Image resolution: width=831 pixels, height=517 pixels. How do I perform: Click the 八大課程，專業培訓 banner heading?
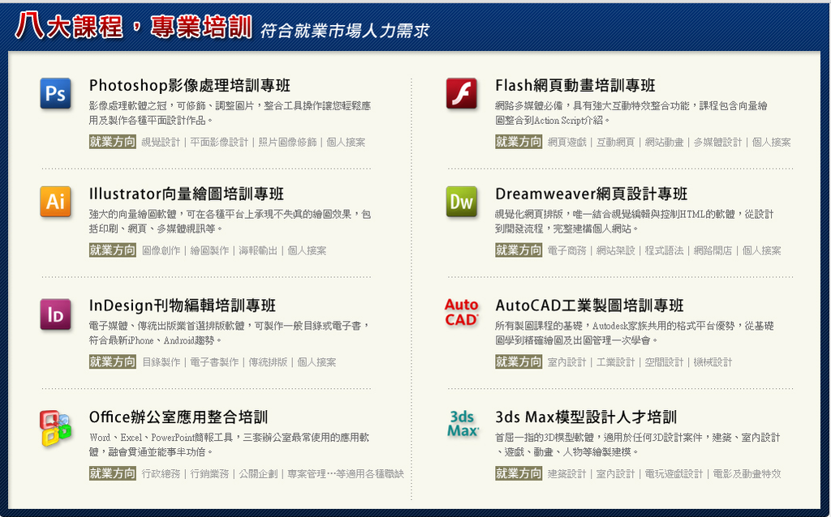point(134,26)
